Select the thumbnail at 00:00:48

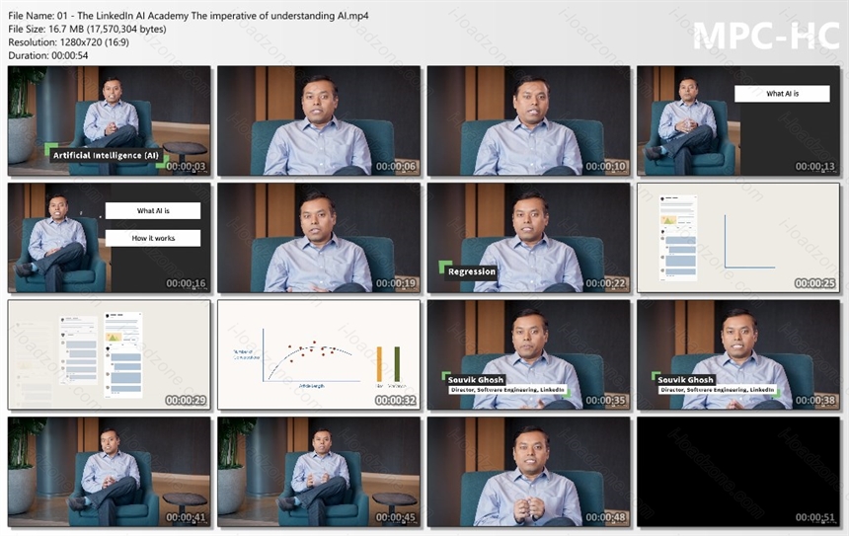coord(528,472)
